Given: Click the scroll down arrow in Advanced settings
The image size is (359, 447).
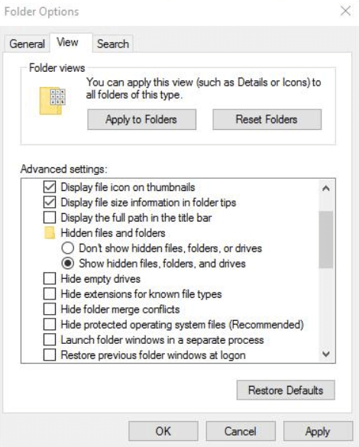Looking at the screenshot, I should [326, 354].
